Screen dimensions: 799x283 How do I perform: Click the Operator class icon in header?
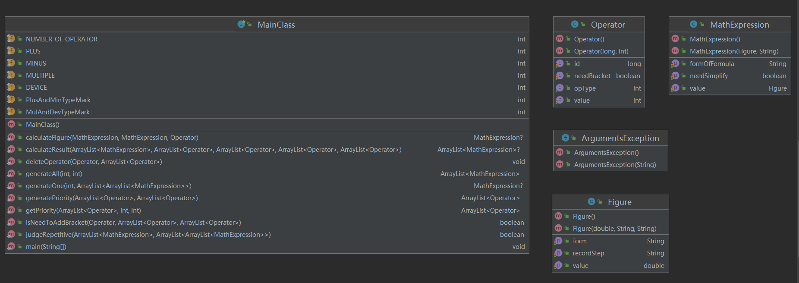click(x=575, y=24)
